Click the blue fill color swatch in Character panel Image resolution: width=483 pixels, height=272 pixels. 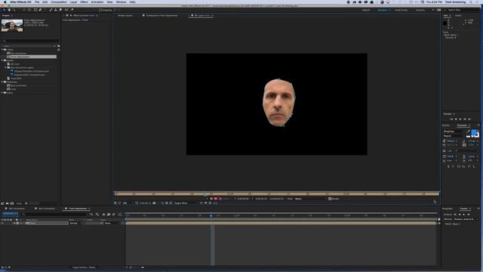coord(473,132)
